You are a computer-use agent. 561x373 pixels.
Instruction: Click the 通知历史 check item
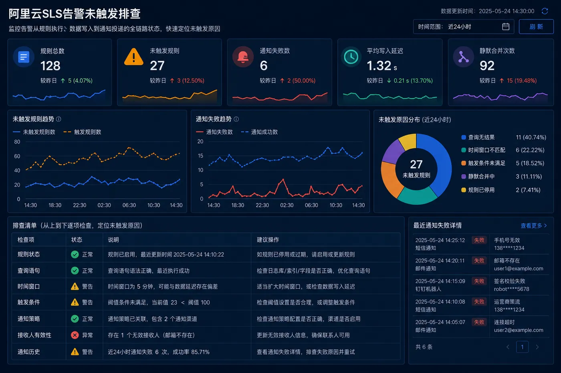[x=28, y=352]
